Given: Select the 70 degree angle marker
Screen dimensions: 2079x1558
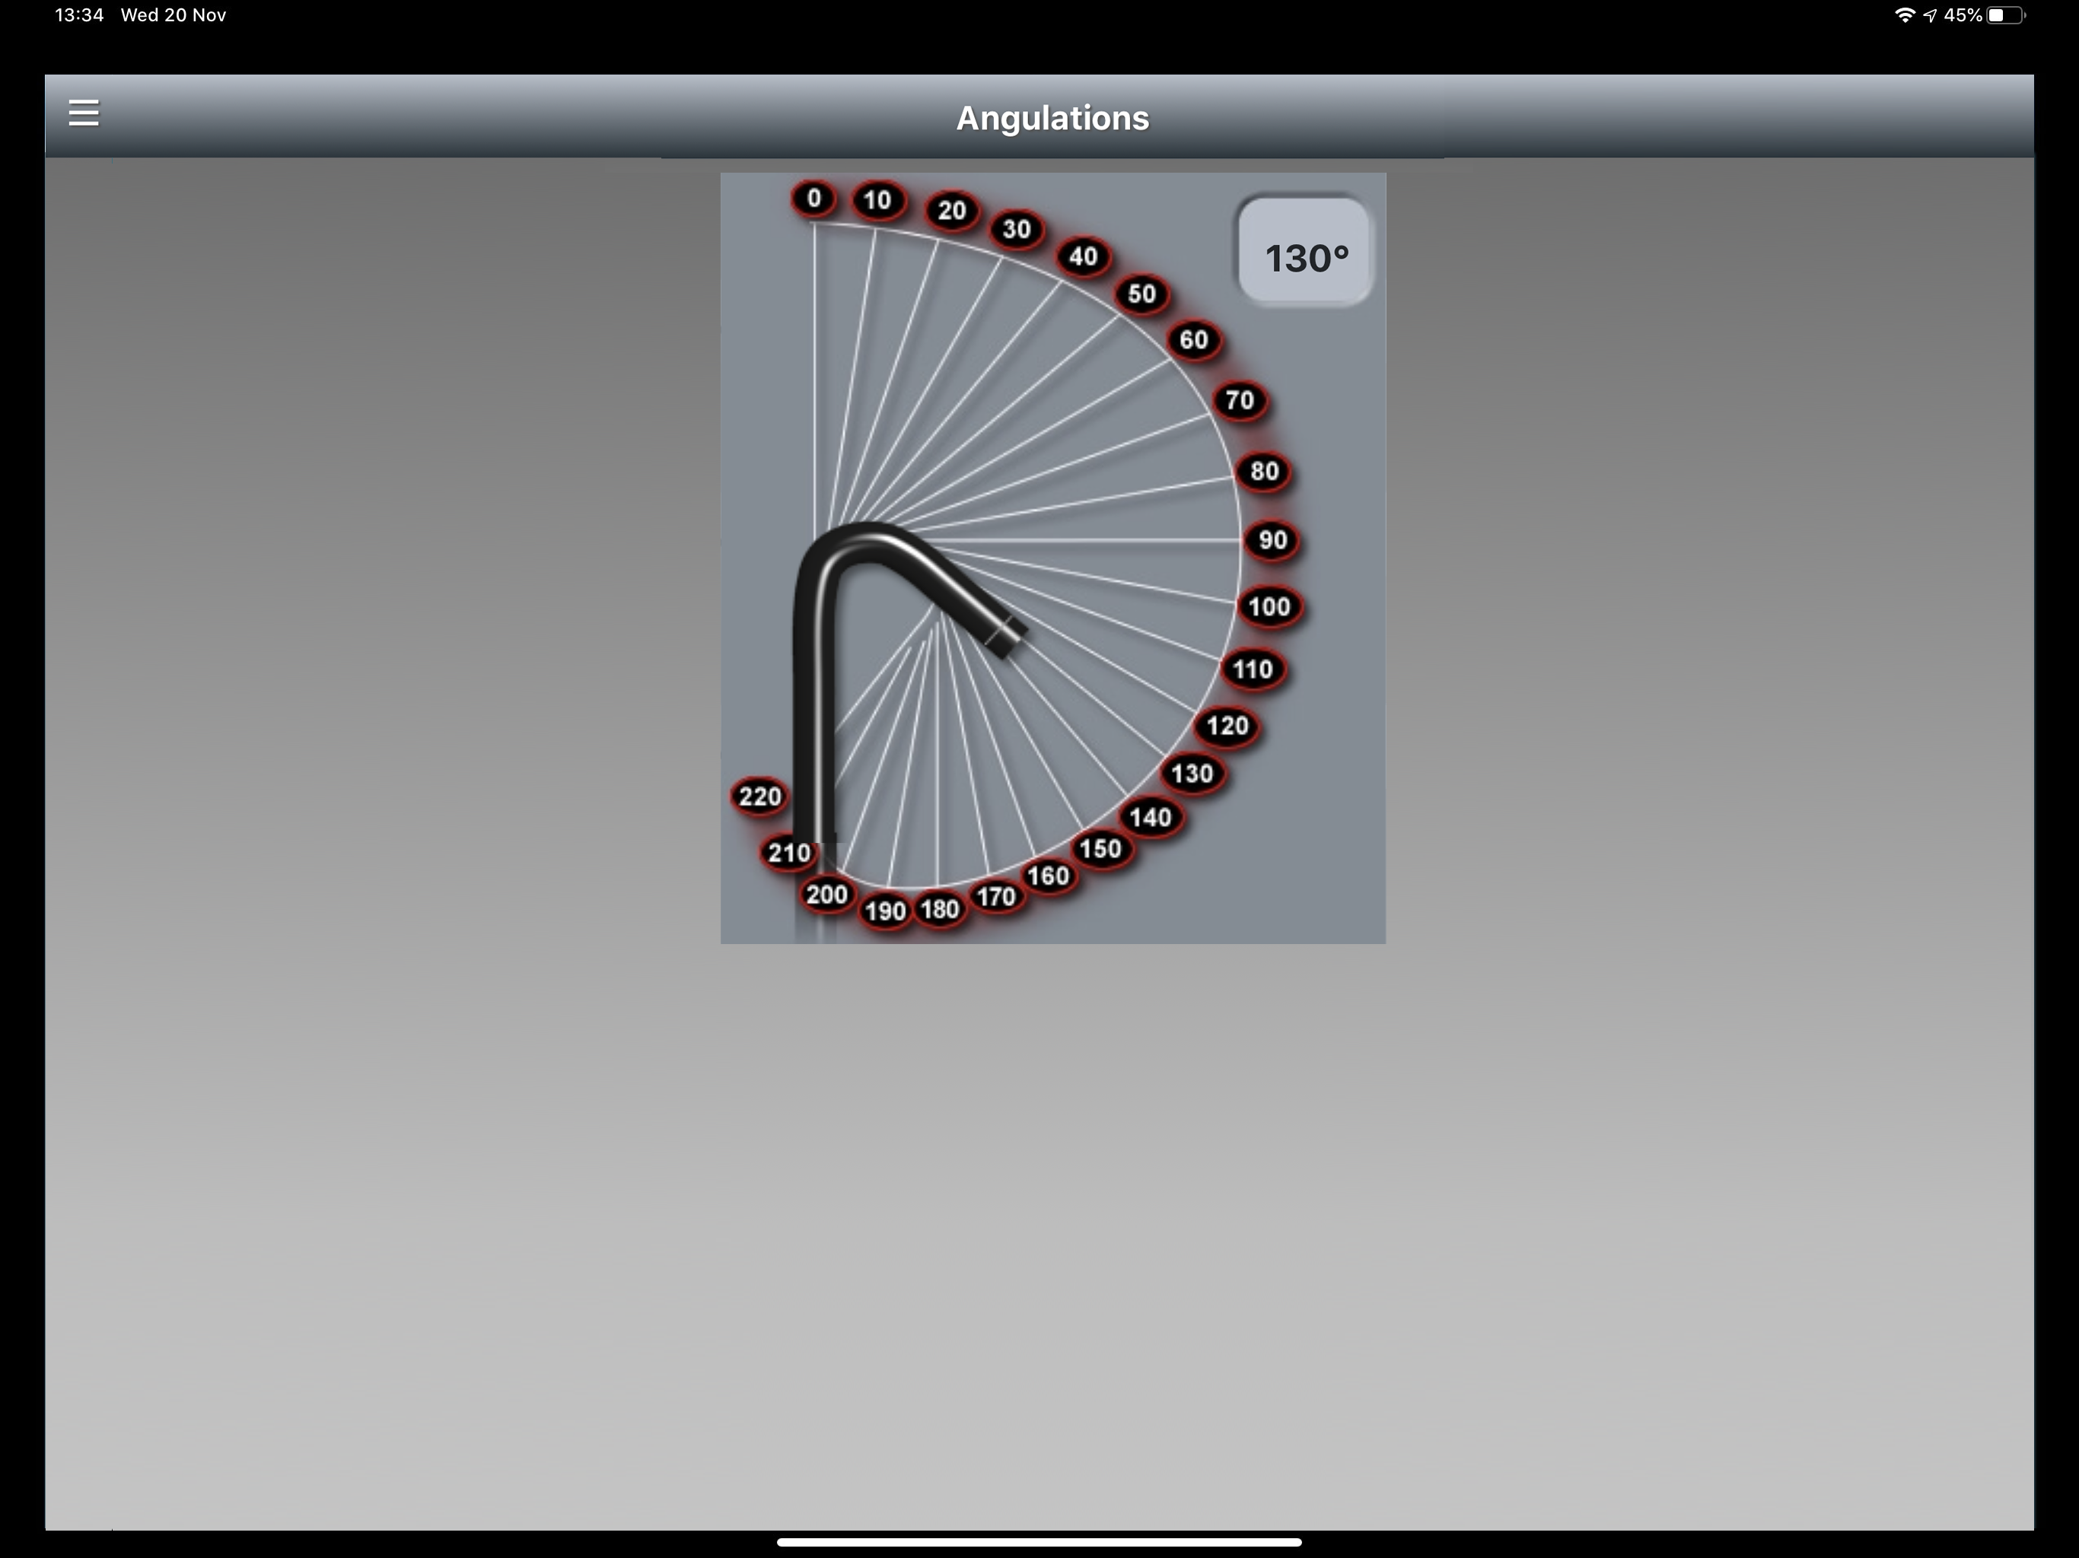Looking at the screenshot, I should click(1240, 401).
